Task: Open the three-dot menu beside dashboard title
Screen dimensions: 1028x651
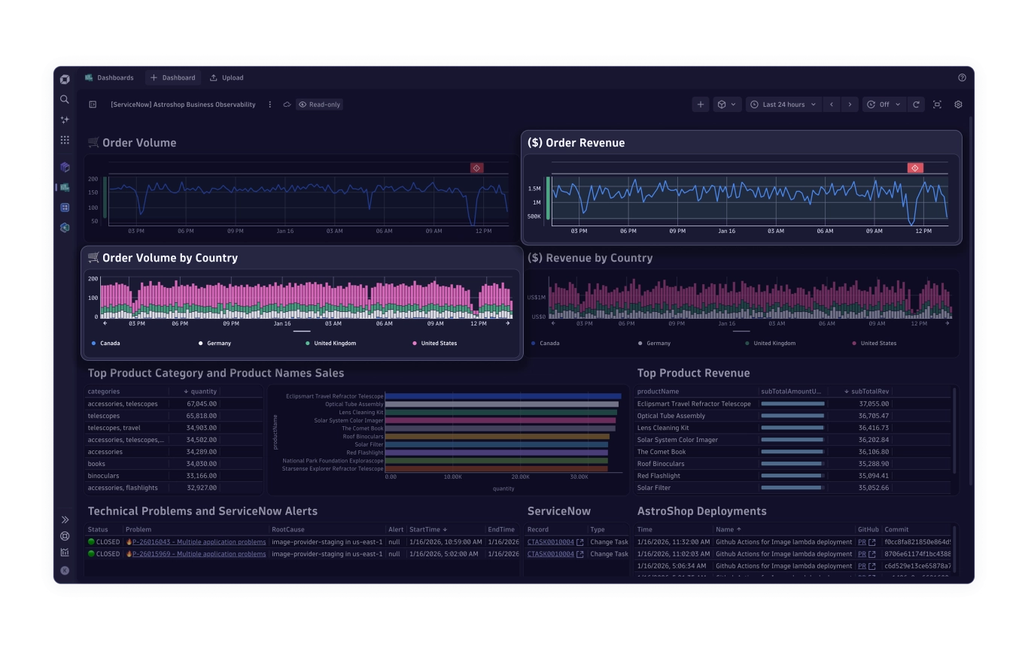Action: pyautogui.click(x=270, y=104)
